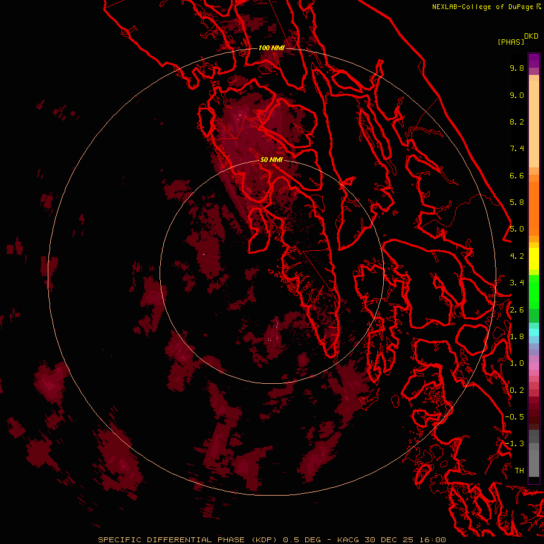The image size is (544, 544).
Task: Click the 1.0 scale value
Action: [517, 363]
